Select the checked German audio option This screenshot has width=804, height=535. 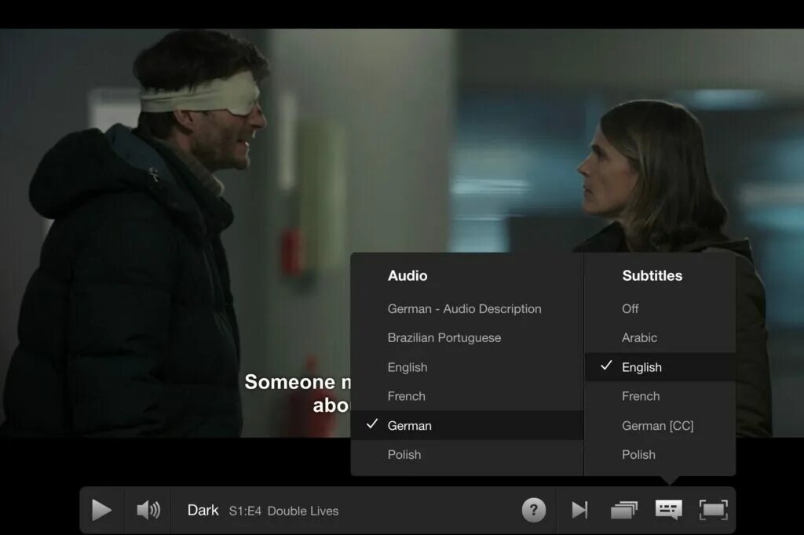pos(467,425)
